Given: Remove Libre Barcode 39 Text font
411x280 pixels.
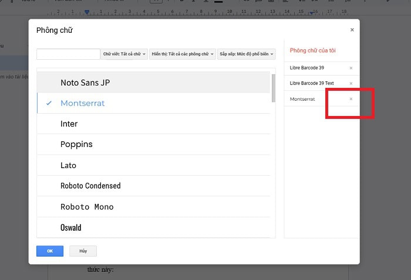Looking at the screenshot, I should [x=351, y=84].
